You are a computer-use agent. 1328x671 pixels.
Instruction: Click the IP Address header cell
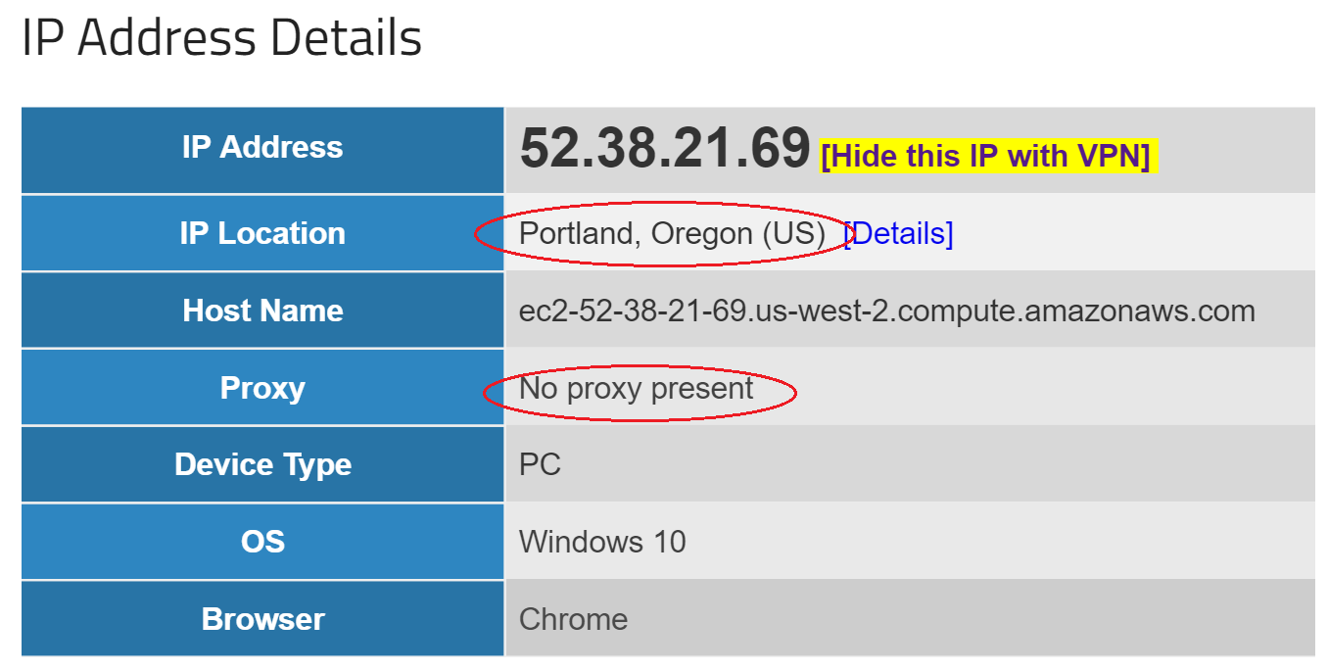pos(262,150)
